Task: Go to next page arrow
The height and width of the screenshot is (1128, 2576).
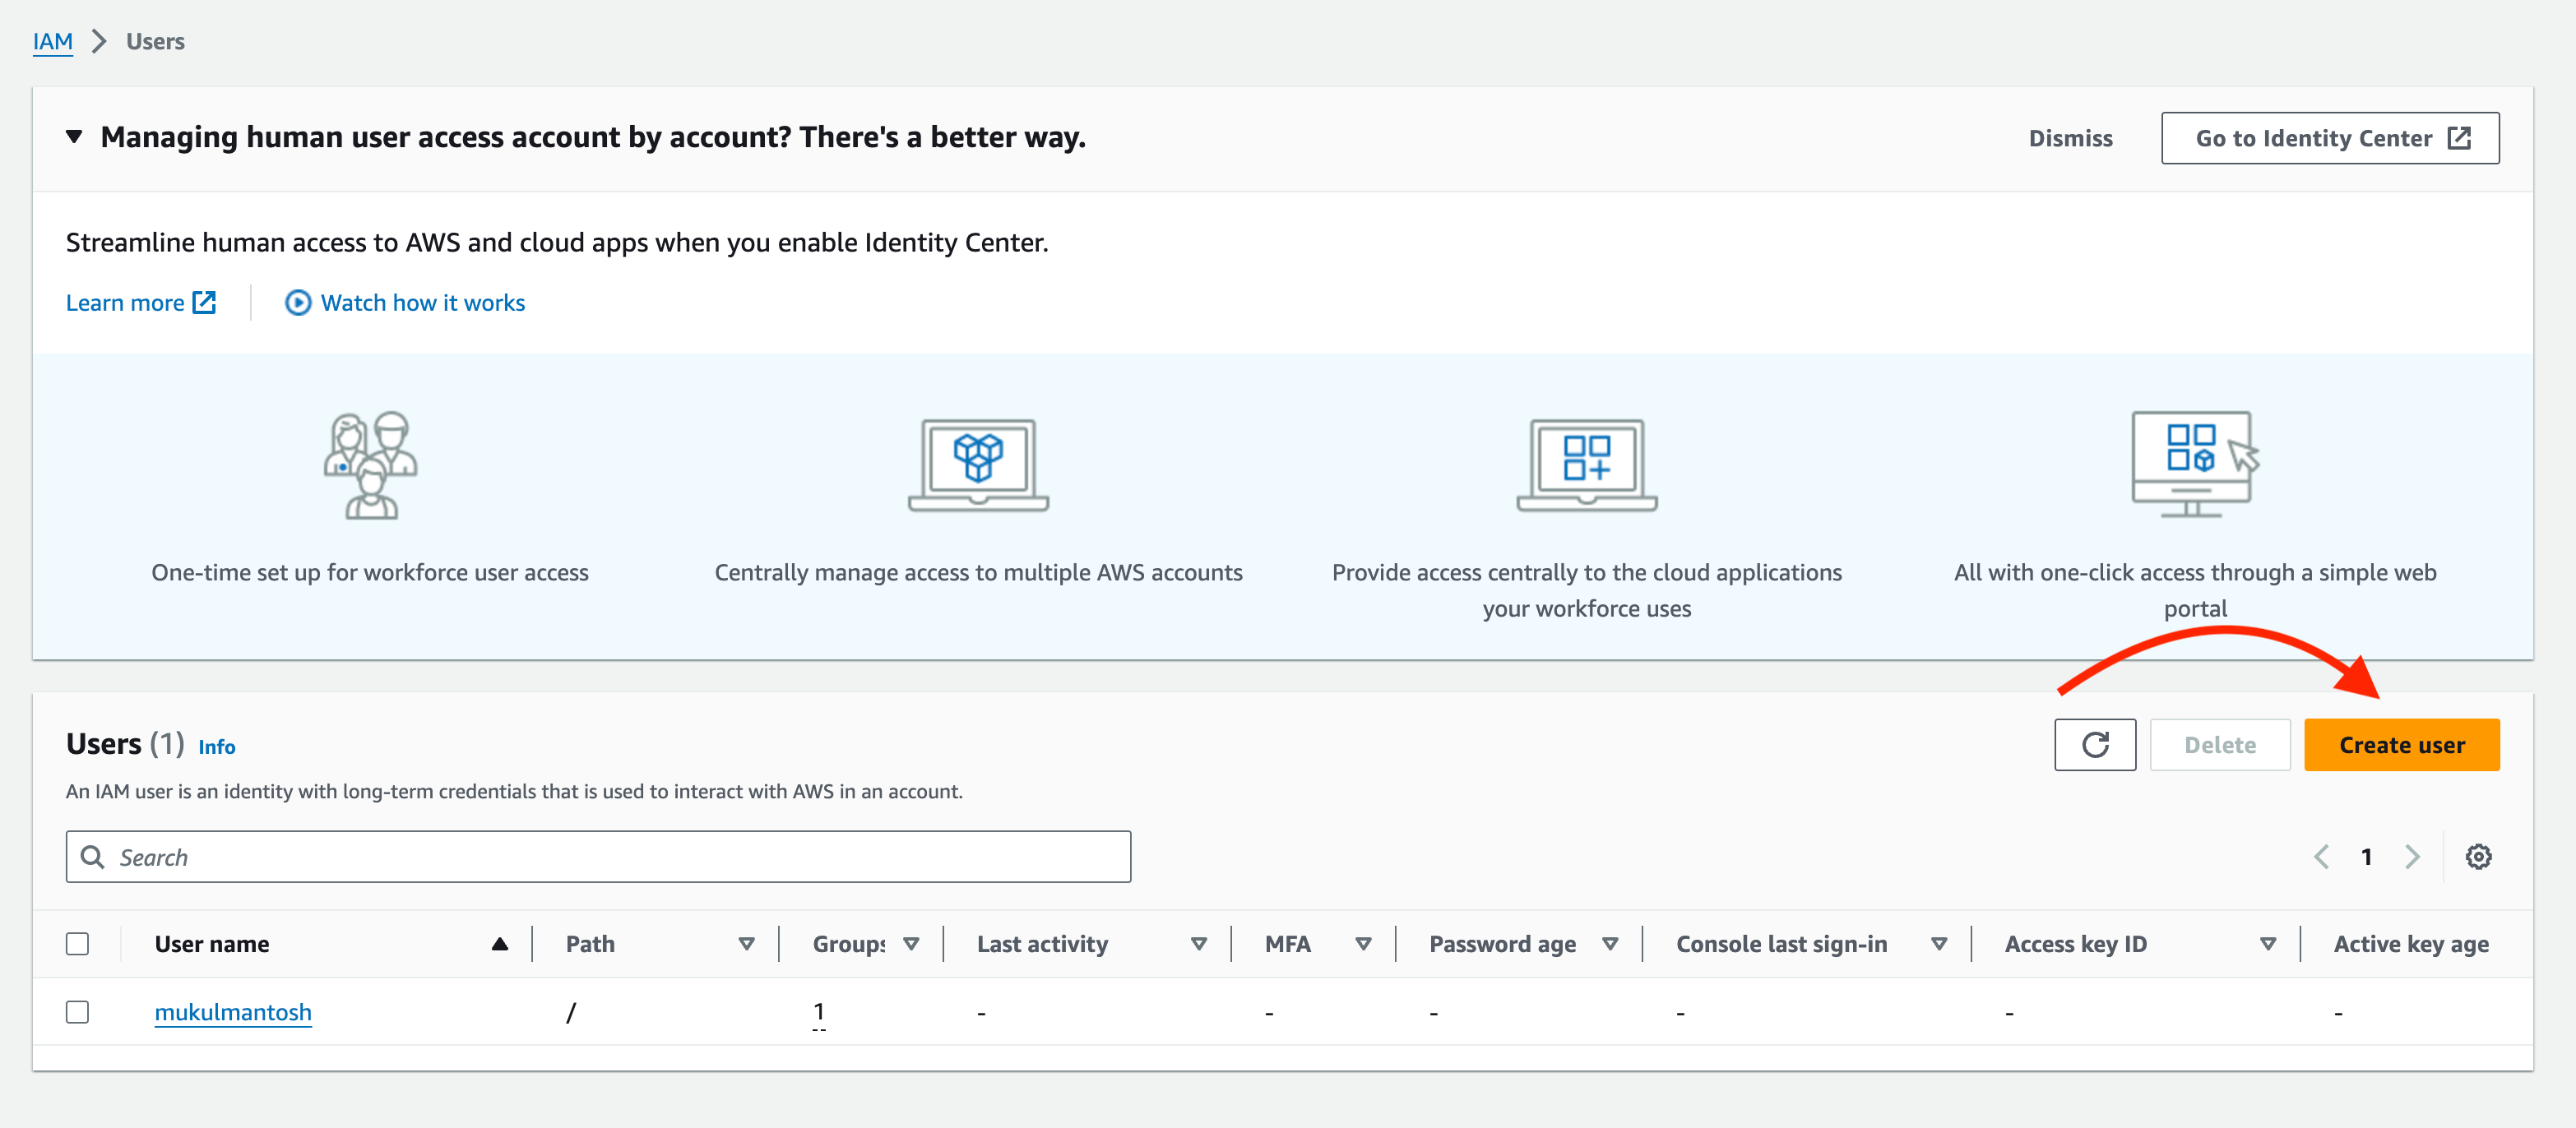Action: [x=2412, y=857]
